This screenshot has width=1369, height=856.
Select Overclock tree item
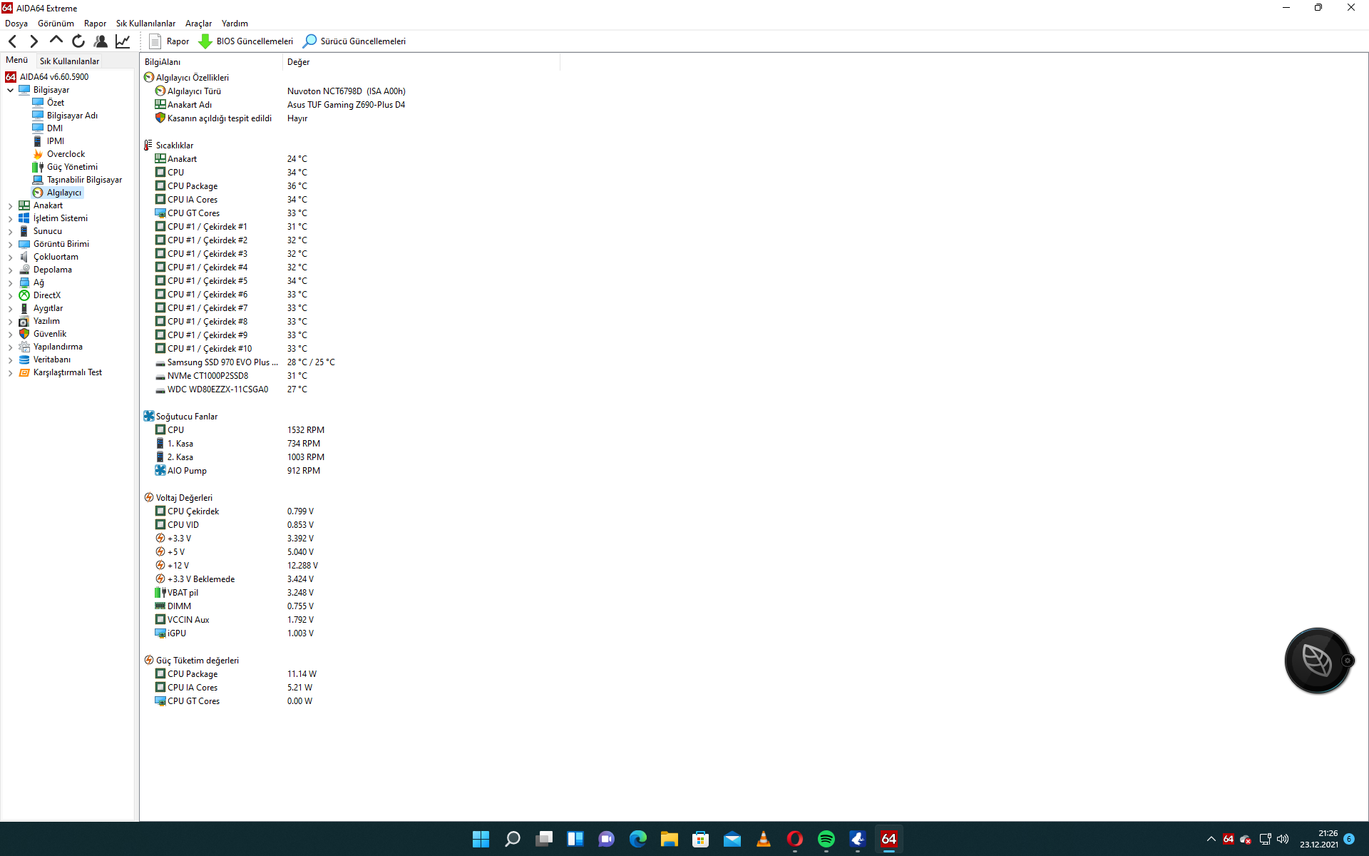click(66, 154)
